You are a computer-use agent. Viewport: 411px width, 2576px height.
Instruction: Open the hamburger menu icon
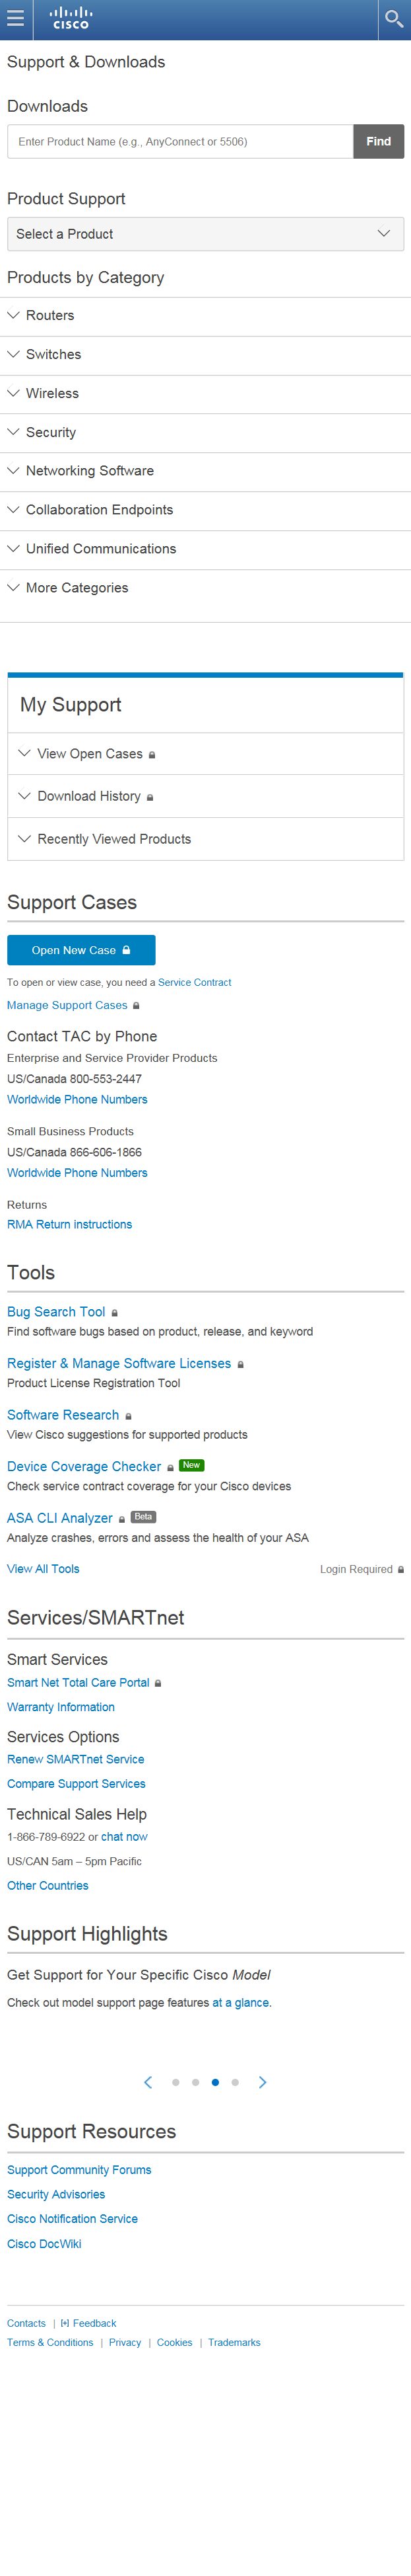(16, 19)
